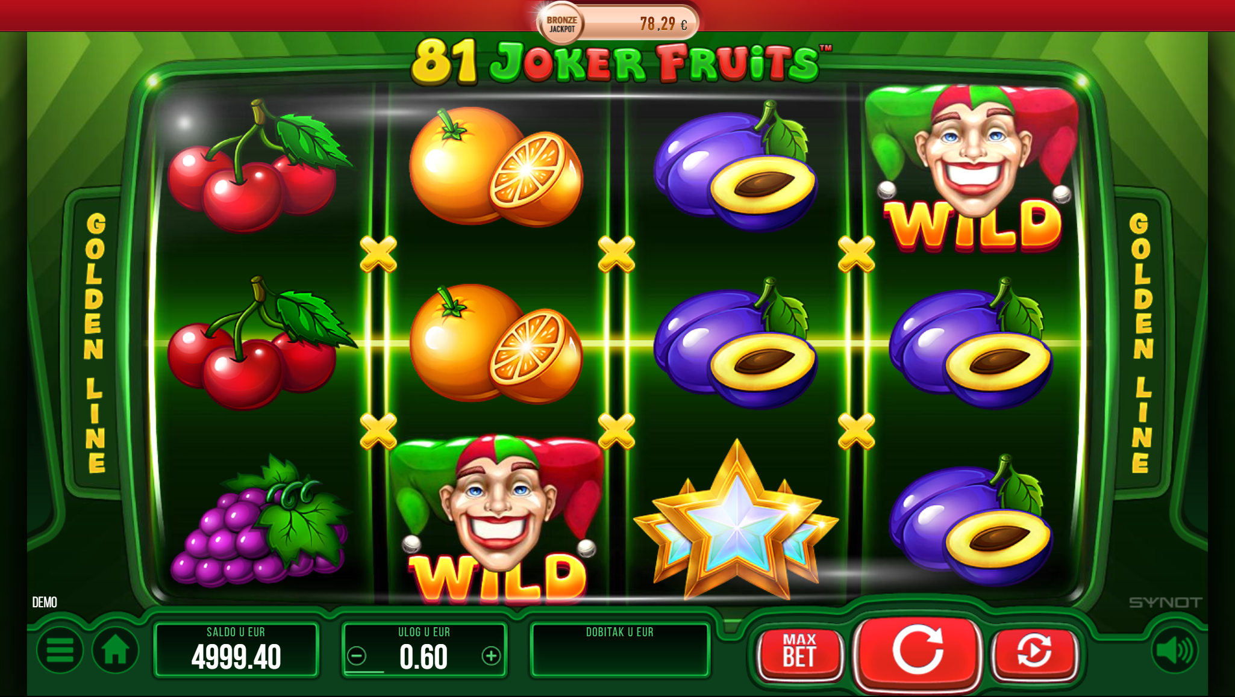
Task: Click the Saldo u EUR balance field
Action: (x=236, y=651)
